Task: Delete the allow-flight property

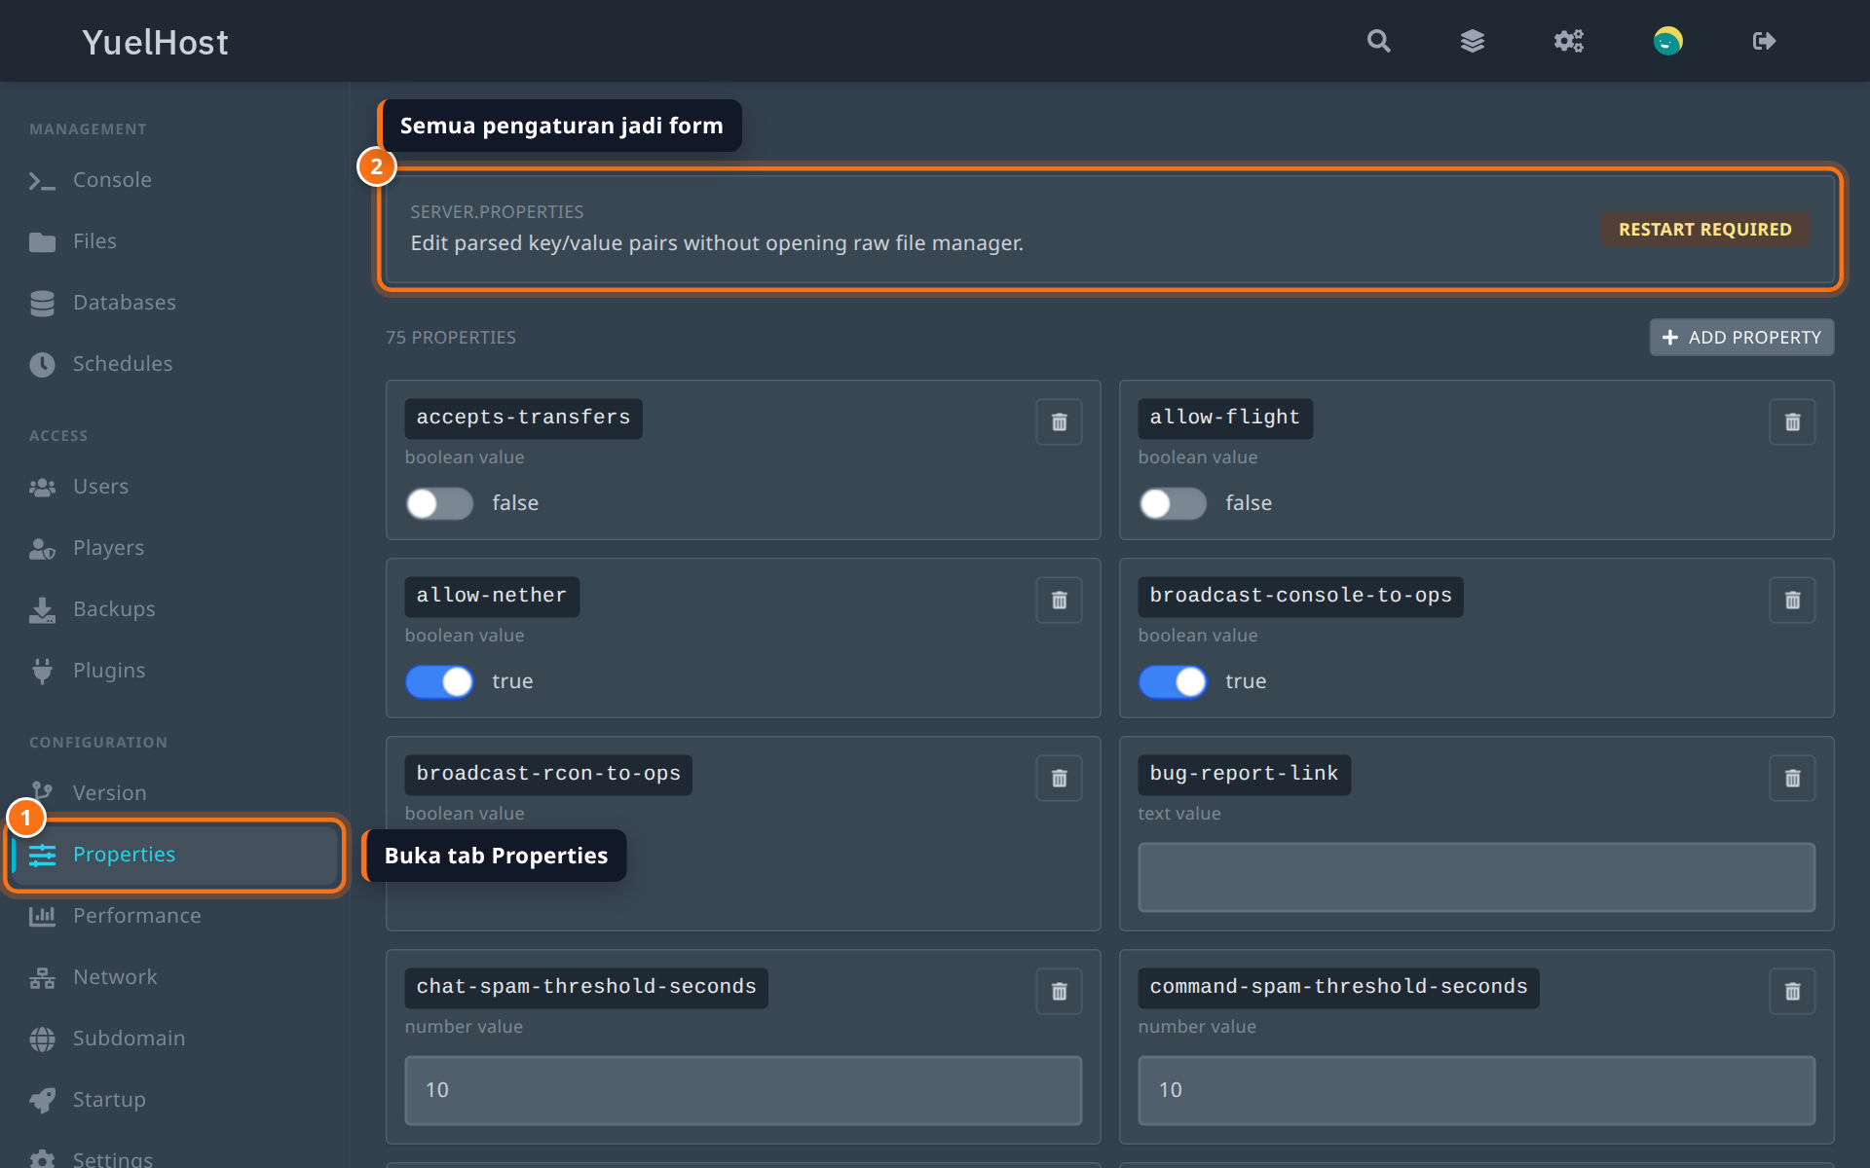Action: tap(1792, 422)
